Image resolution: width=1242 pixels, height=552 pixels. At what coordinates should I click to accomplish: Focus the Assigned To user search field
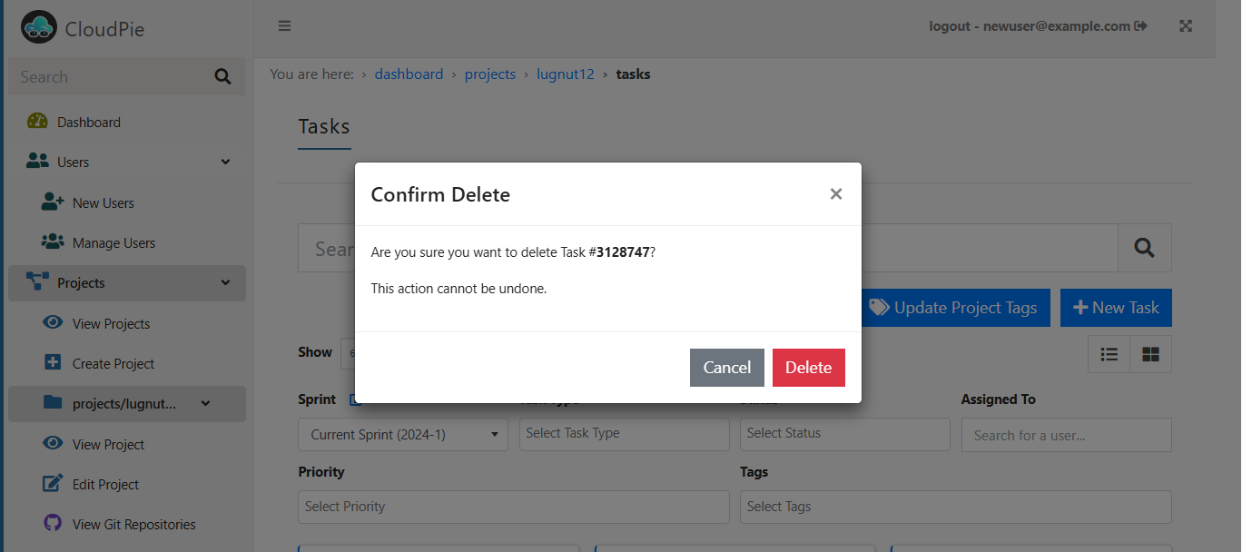click(1067, 435)
